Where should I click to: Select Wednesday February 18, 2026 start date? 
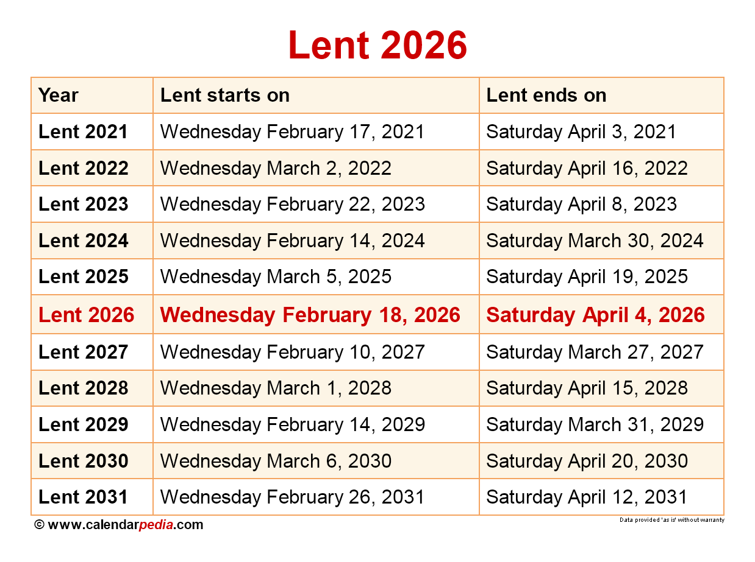310,315
